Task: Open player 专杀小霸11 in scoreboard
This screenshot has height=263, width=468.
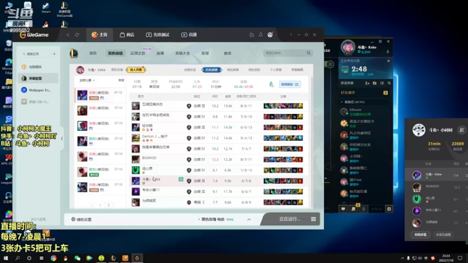Action: [x=151, y=190]
